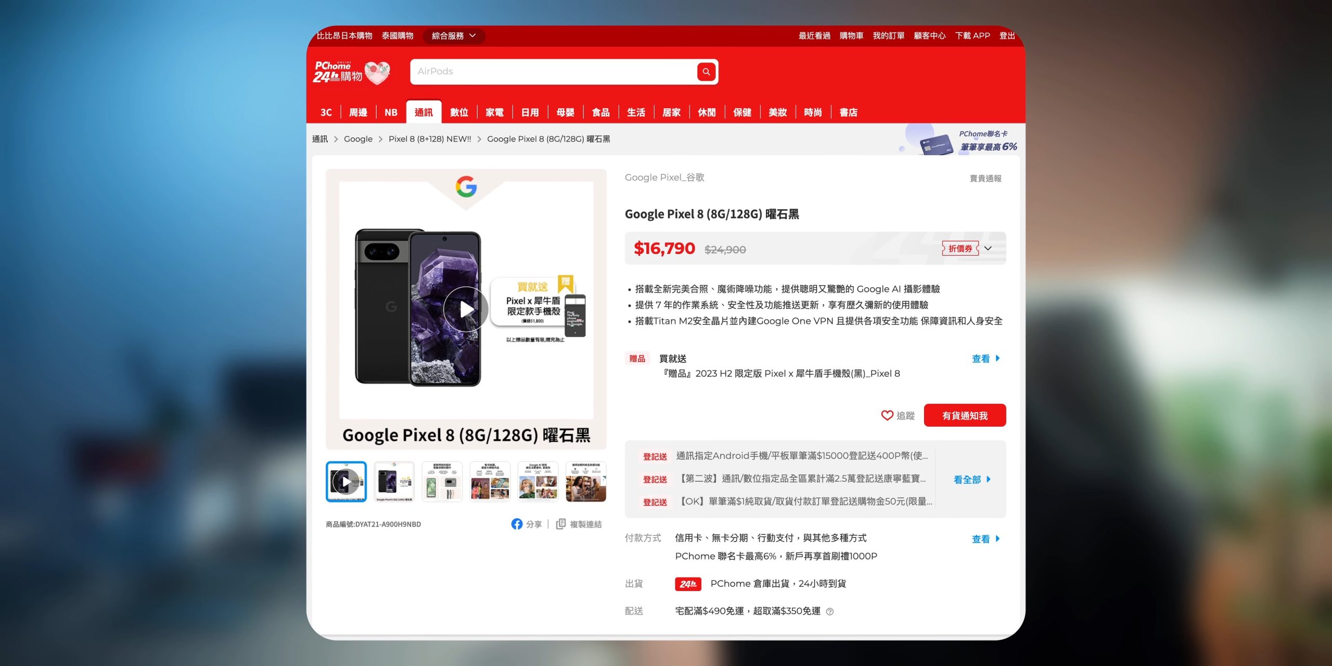
Task: Select the 食品 category tab
Action: tap(600, 112)
